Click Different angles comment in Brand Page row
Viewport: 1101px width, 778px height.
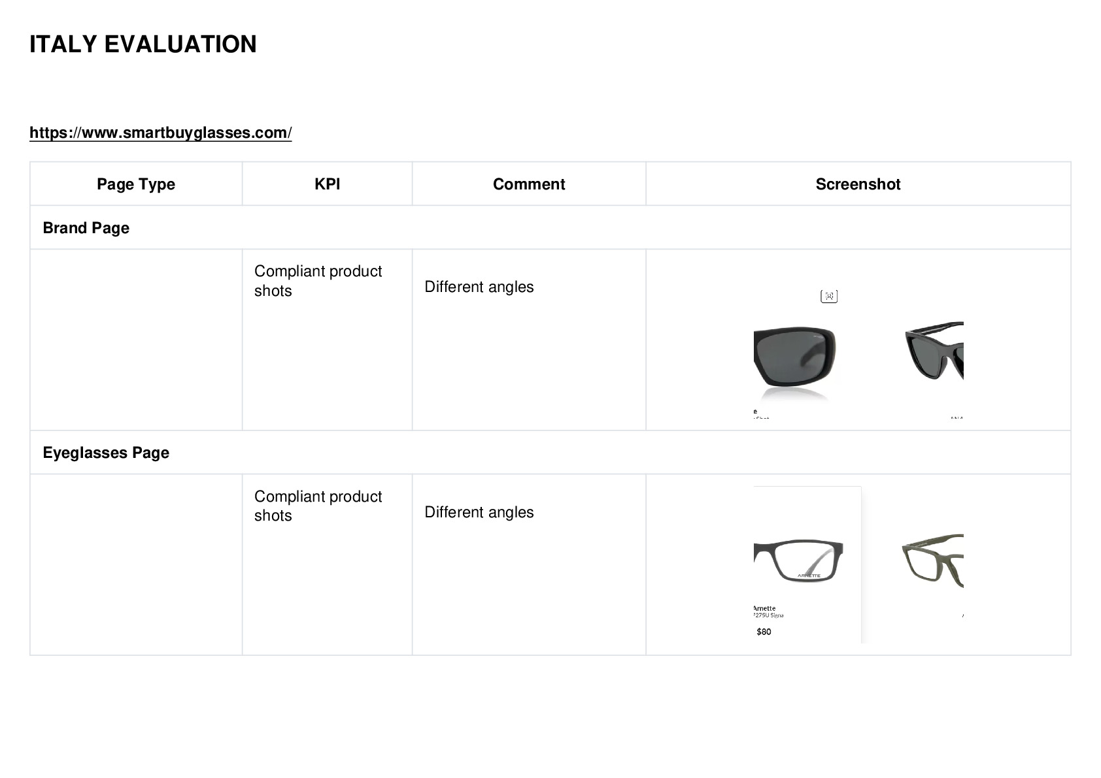coord(479,287)
